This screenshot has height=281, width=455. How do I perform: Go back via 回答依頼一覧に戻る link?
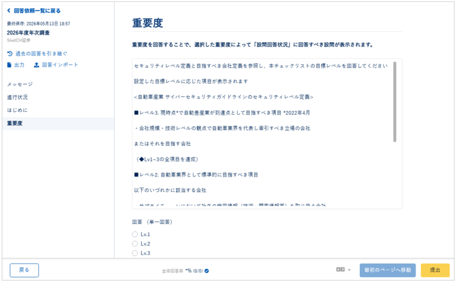click(37, 11)
